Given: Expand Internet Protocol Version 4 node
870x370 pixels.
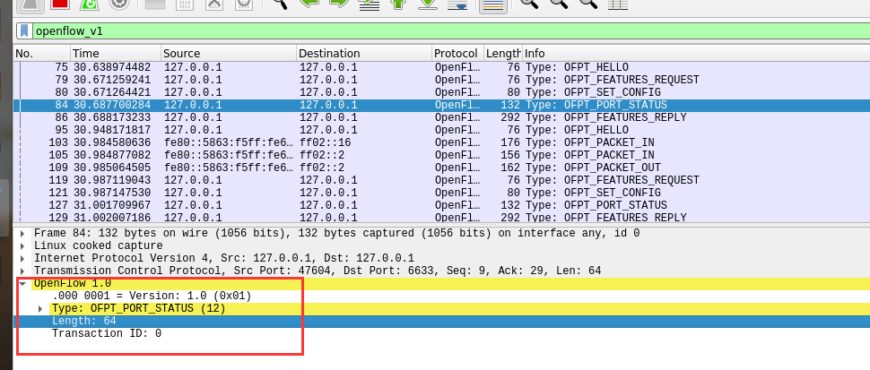Looking at the screenshot, I should (22, 259).
